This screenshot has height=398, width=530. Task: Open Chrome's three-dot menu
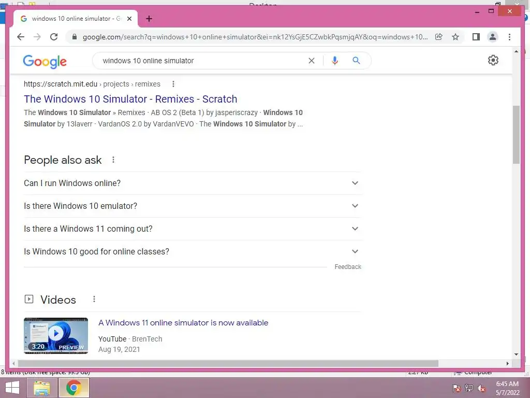[x=509, y=37]
